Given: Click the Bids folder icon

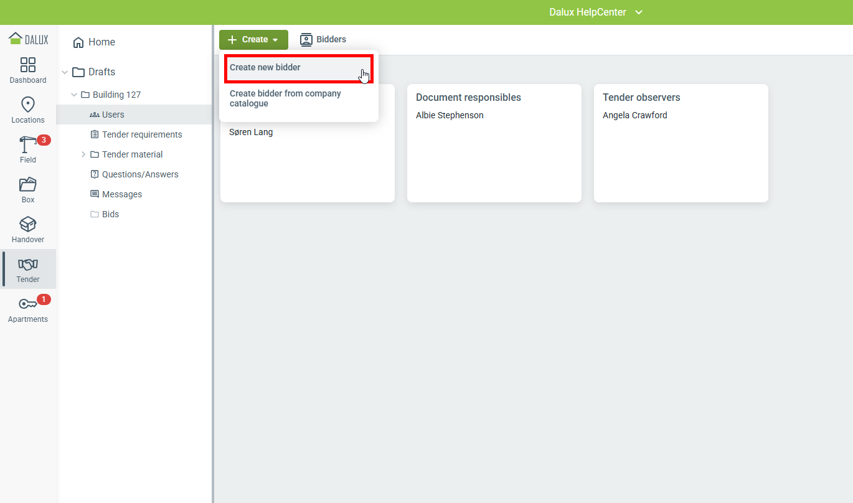Looking at the screenshot, I should point(95,214).
